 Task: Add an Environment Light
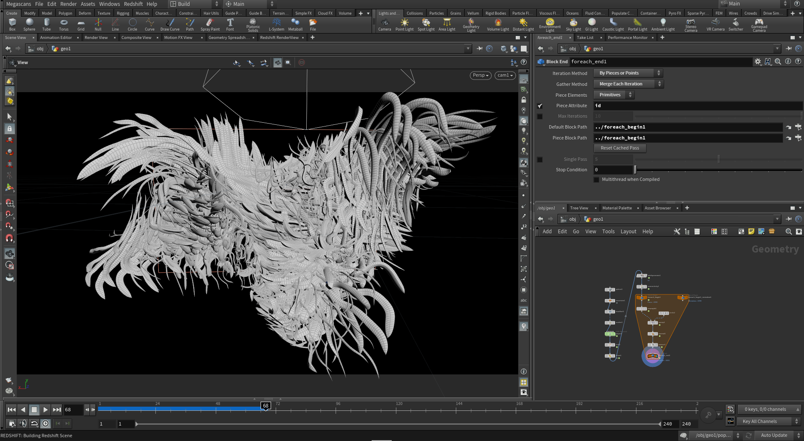pyautogui.click(x=550, y=25)
